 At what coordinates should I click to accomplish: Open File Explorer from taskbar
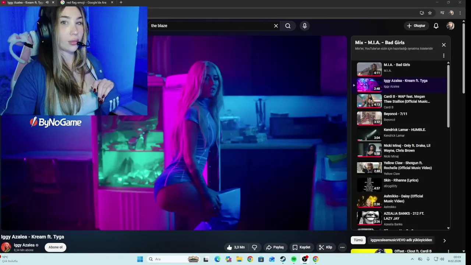point(239,259)
